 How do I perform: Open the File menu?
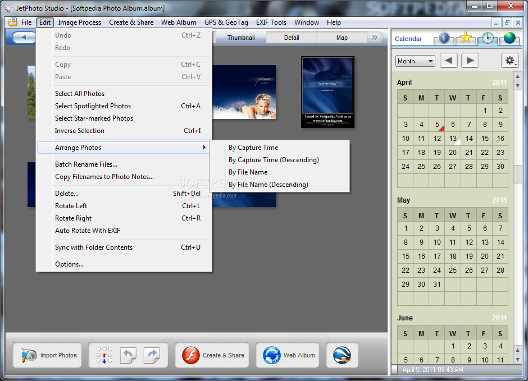[26, 22]
